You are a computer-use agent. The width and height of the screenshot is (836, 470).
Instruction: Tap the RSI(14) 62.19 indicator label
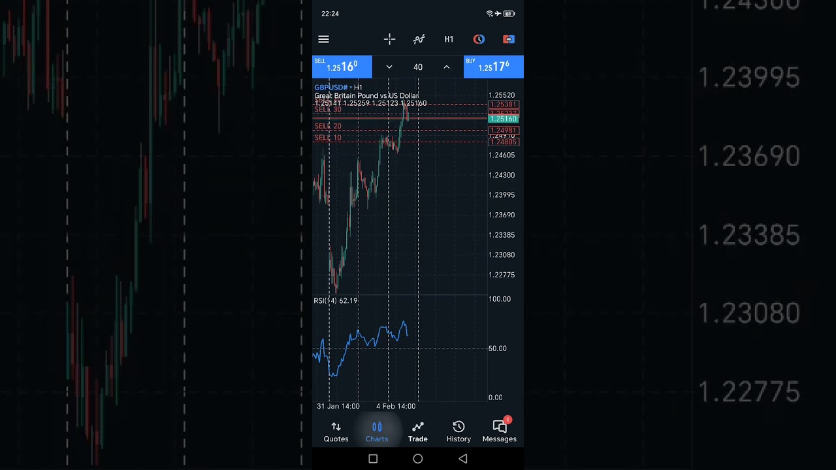[x=336, y=301]
